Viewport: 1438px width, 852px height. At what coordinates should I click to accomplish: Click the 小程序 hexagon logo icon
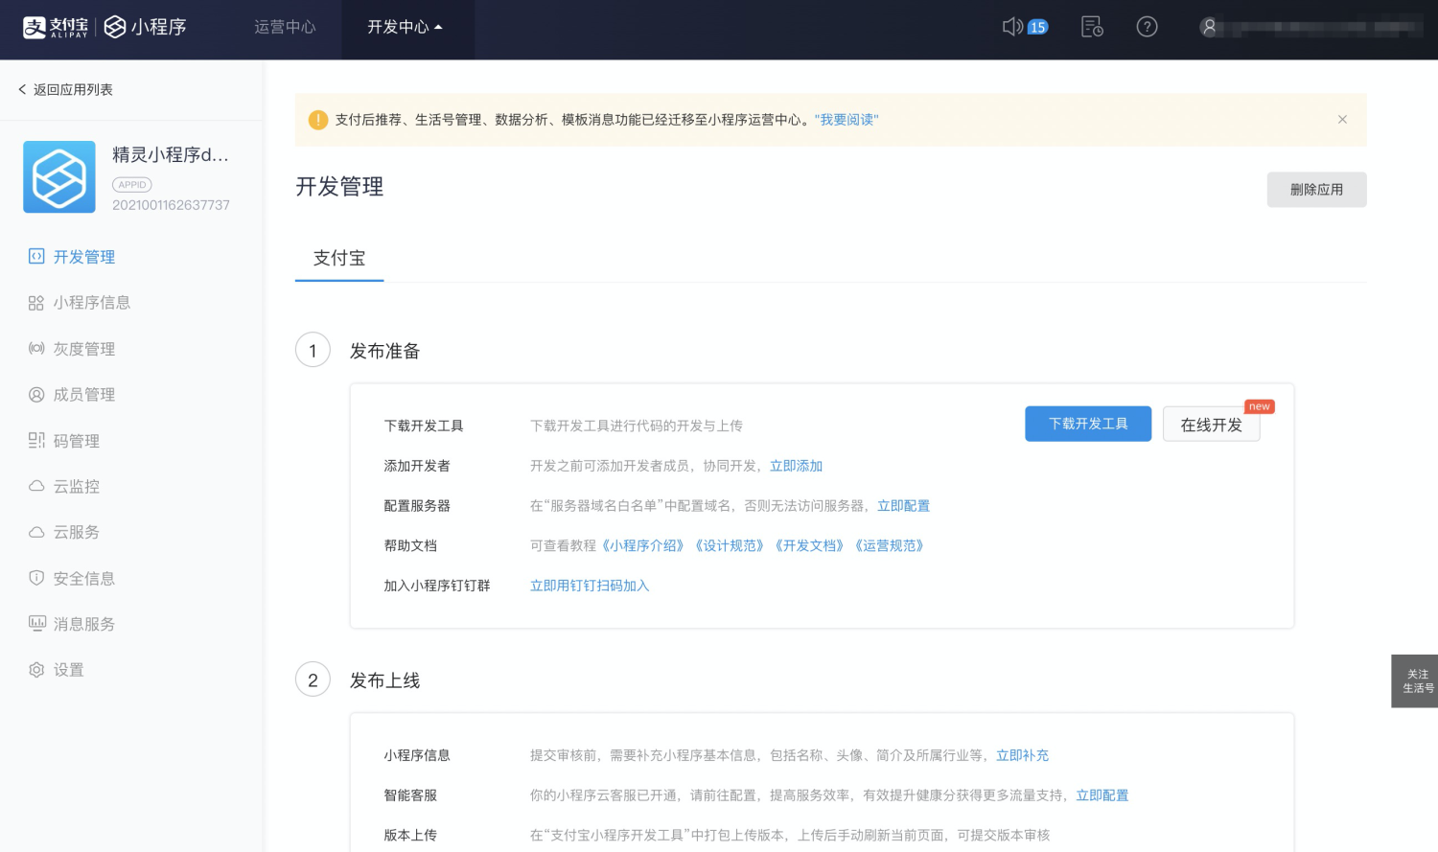point(115,27)
